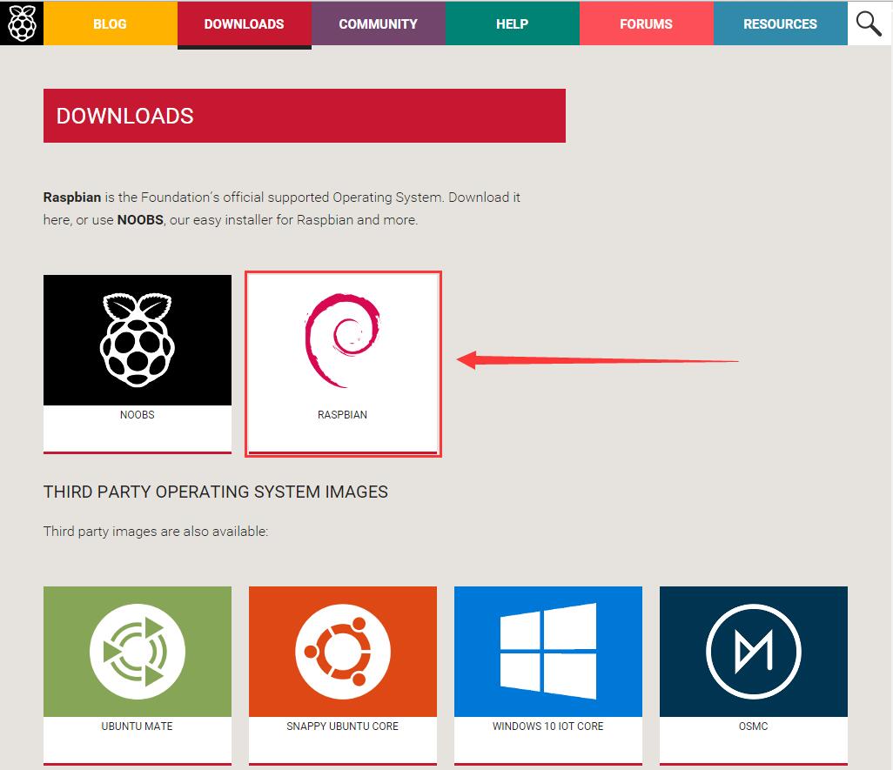The image size is (893, 770).
Task: Open the WINDOWS 10 IOT CORE label
Action: [x=547, y=726]
